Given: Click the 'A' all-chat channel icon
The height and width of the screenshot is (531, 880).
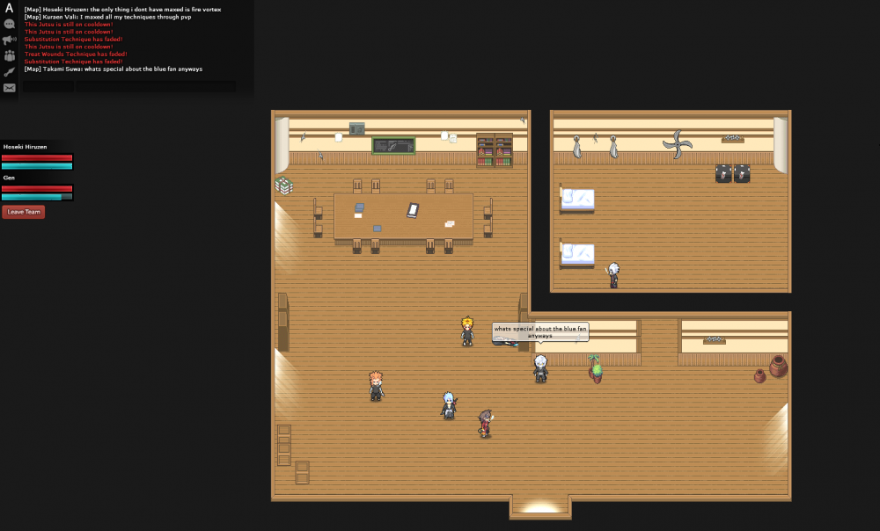Looking at the screenshot, I should tap(9, 8).
